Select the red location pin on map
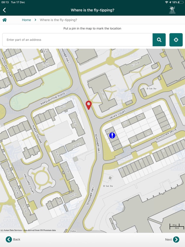The image size is (185, 247). (89, 105)
